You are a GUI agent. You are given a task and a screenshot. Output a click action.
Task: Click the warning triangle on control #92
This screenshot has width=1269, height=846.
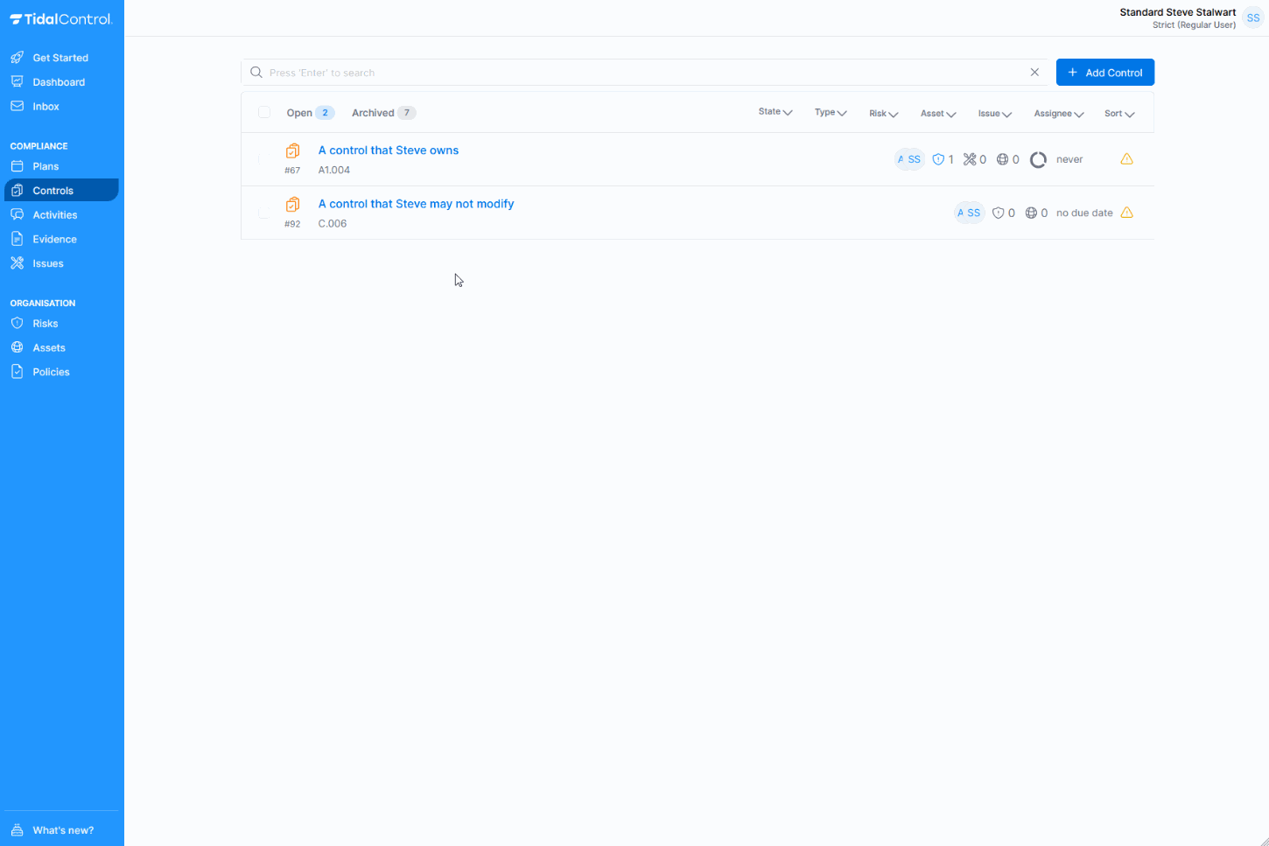click(x=1126, y=212)
